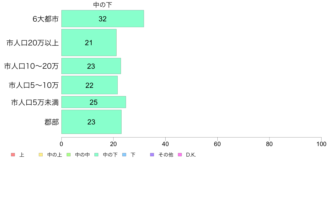Click the 中の下 chart title
Screen dimensions: 329x204
(102, 5)
